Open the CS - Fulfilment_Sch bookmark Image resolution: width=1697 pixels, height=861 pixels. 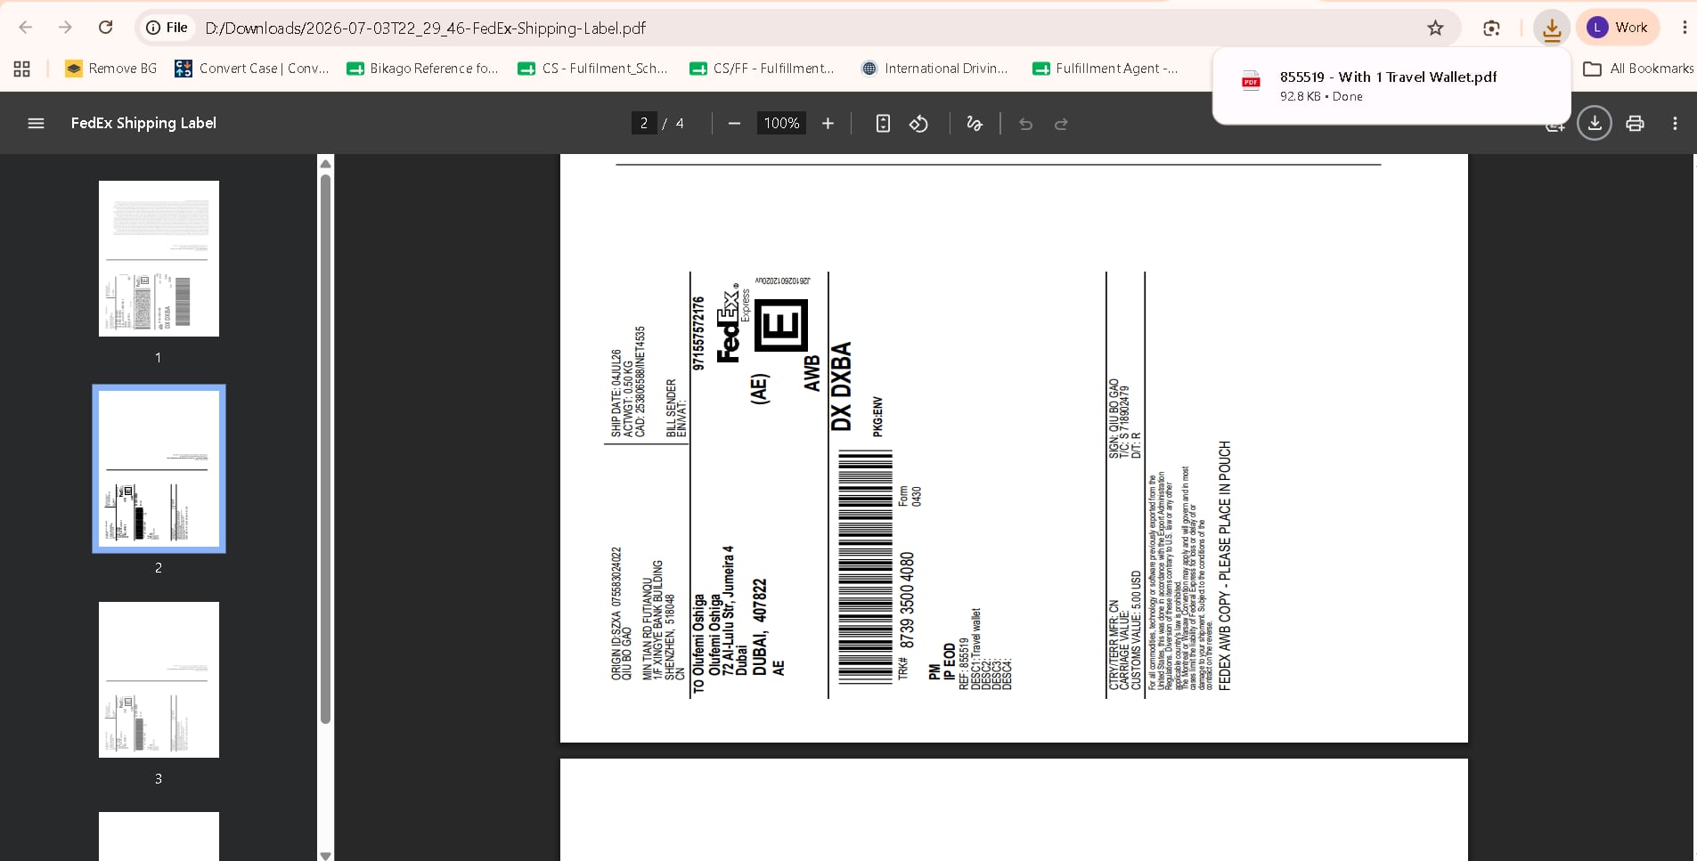coord(592,69)
